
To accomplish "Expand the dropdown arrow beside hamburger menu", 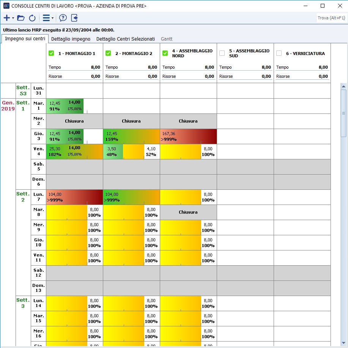I will click(52, 18).
